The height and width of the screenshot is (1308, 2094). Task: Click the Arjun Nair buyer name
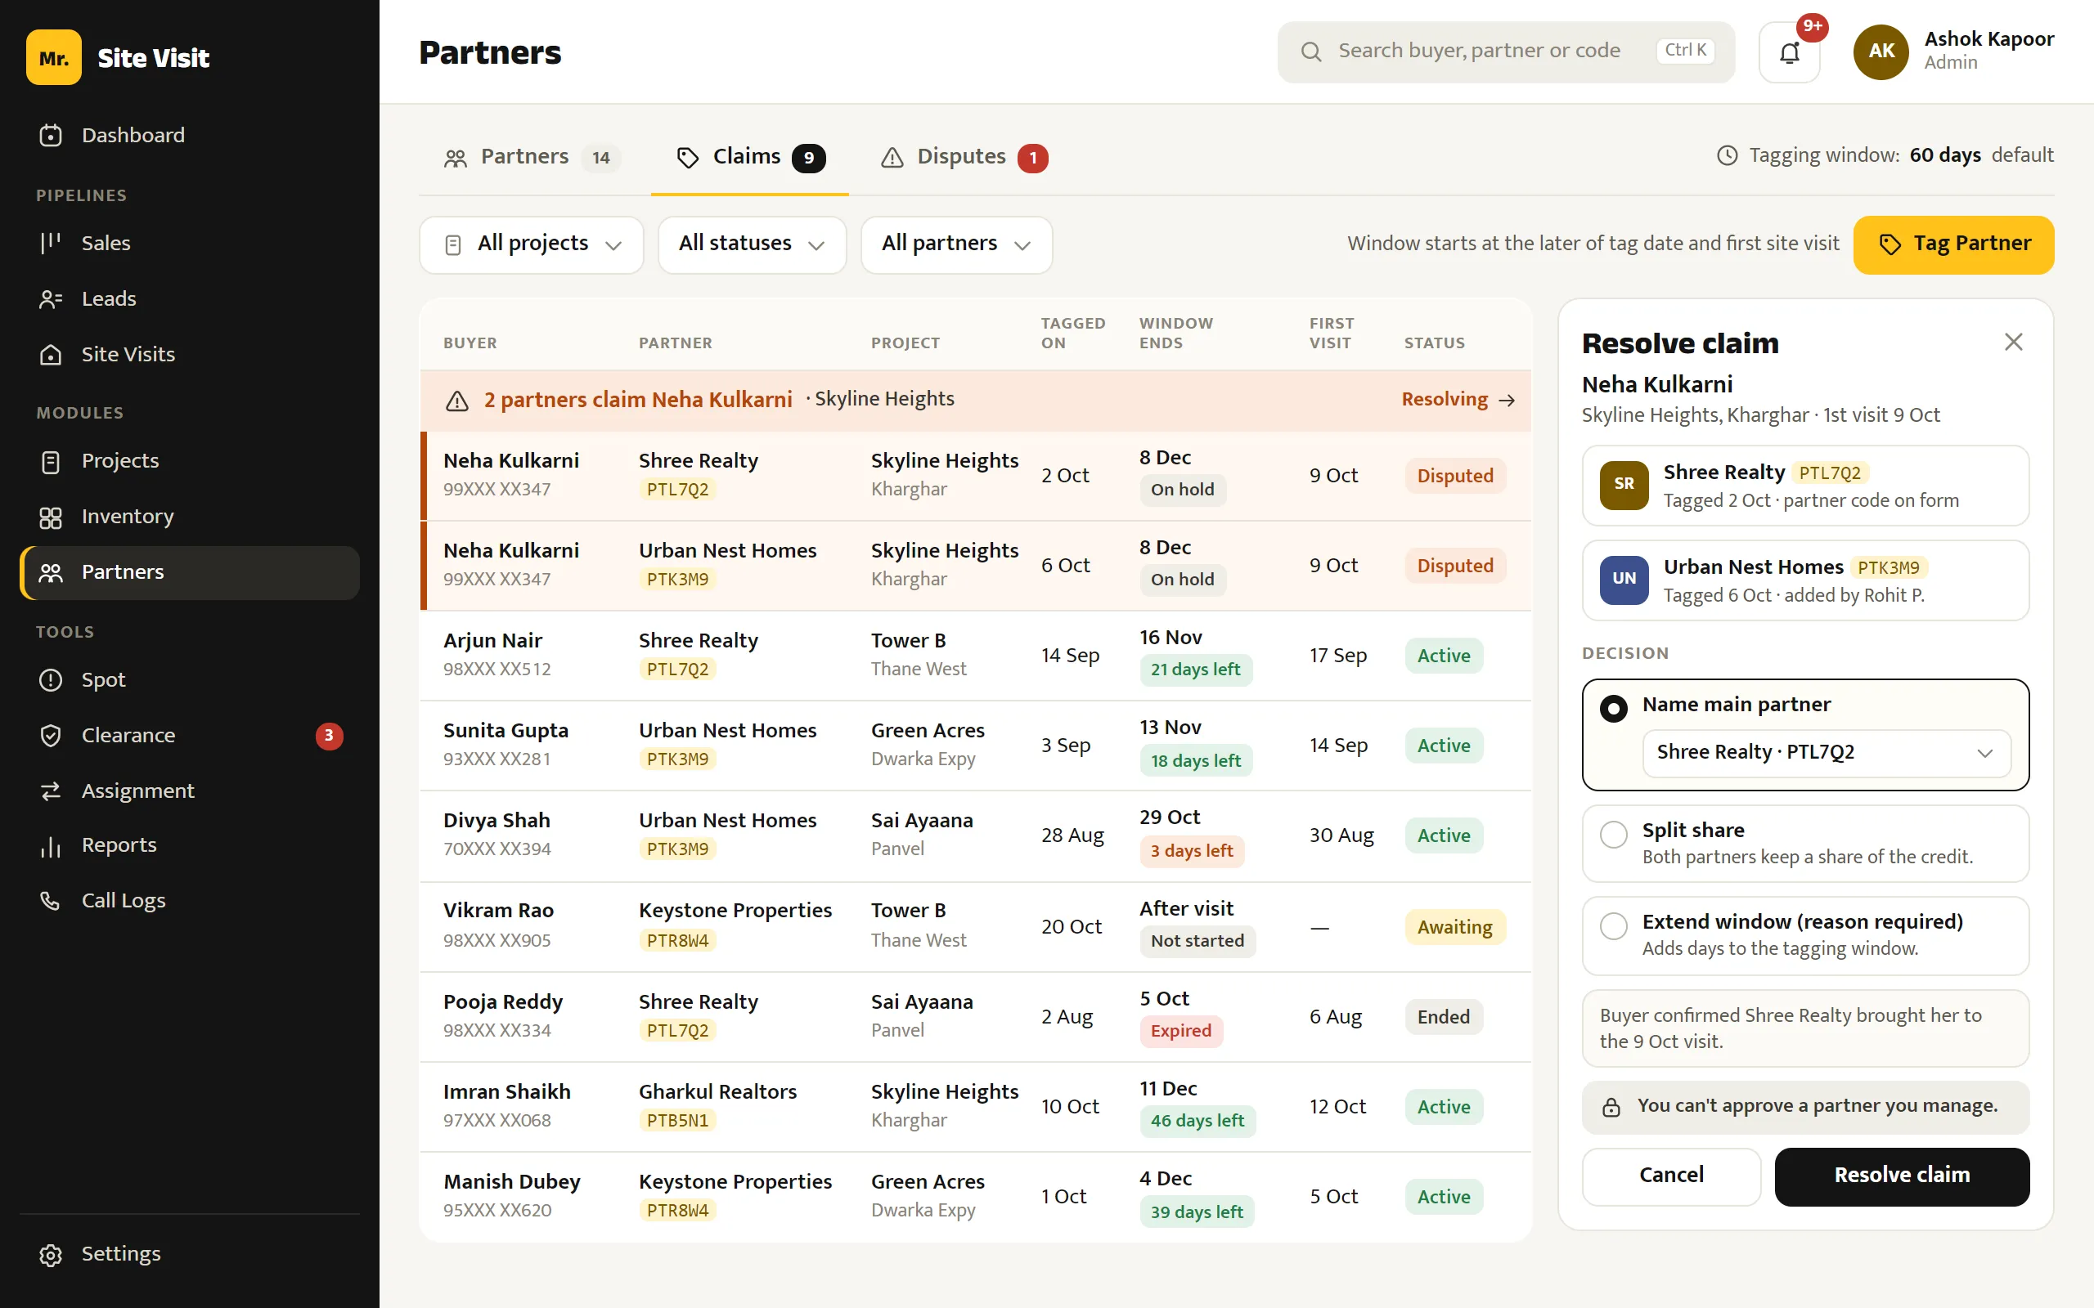click(x=492, y=641)
